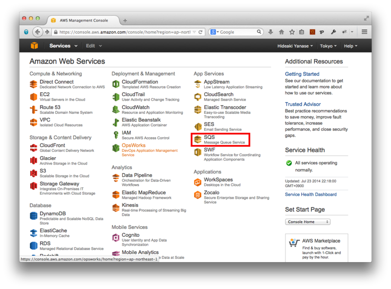Open the 1Password toolbar extension icon
Viewport: 391px width, 289px height.
(x=322, y=32)
